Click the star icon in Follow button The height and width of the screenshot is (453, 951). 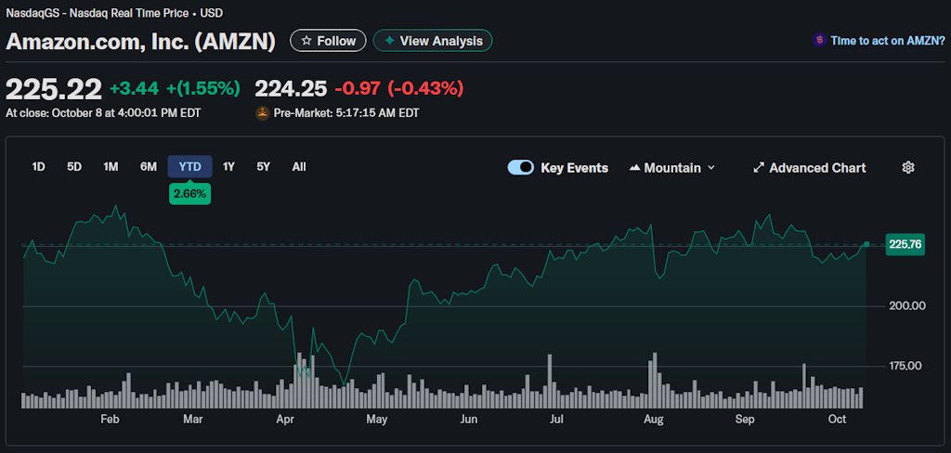pos(306,41)
